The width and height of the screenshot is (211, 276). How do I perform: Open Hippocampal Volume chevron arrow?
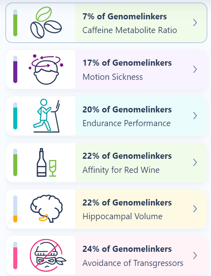(195, 209)
